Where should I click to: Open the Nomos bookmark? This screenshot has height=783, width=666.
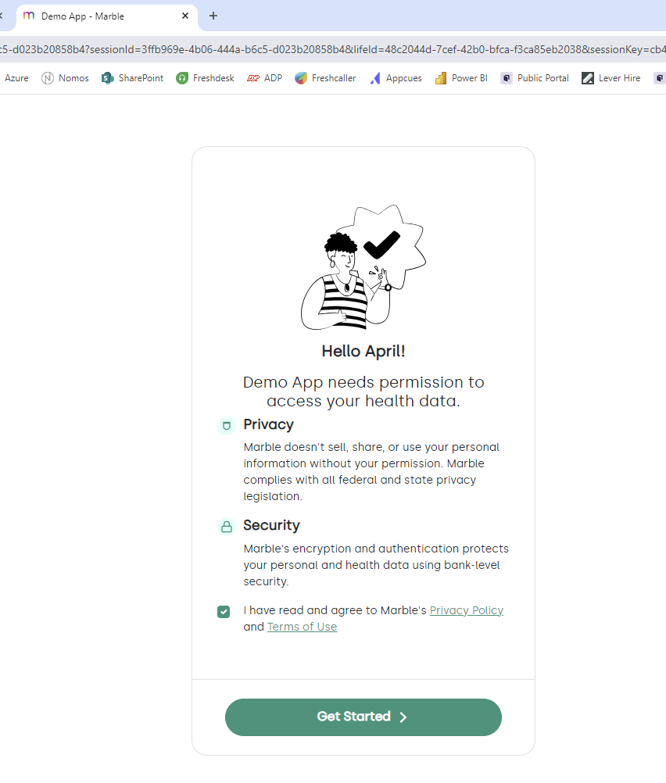pyautogui.click(x=65, y=78)
